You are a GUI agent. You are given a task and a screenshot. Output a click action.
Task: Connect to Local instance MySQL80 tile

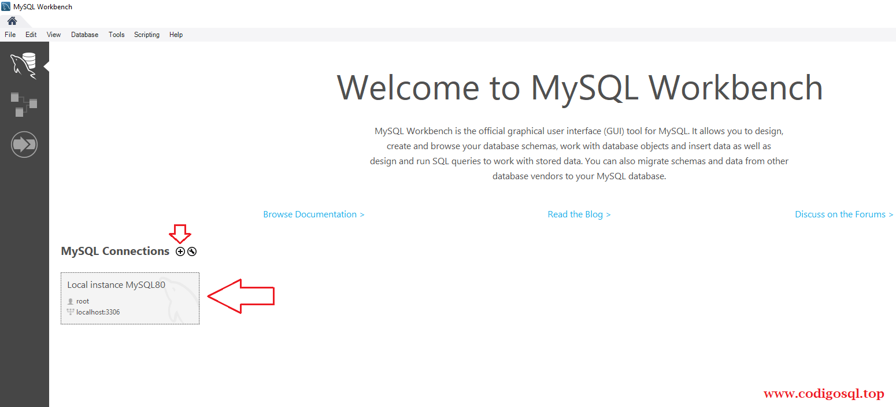130,298
